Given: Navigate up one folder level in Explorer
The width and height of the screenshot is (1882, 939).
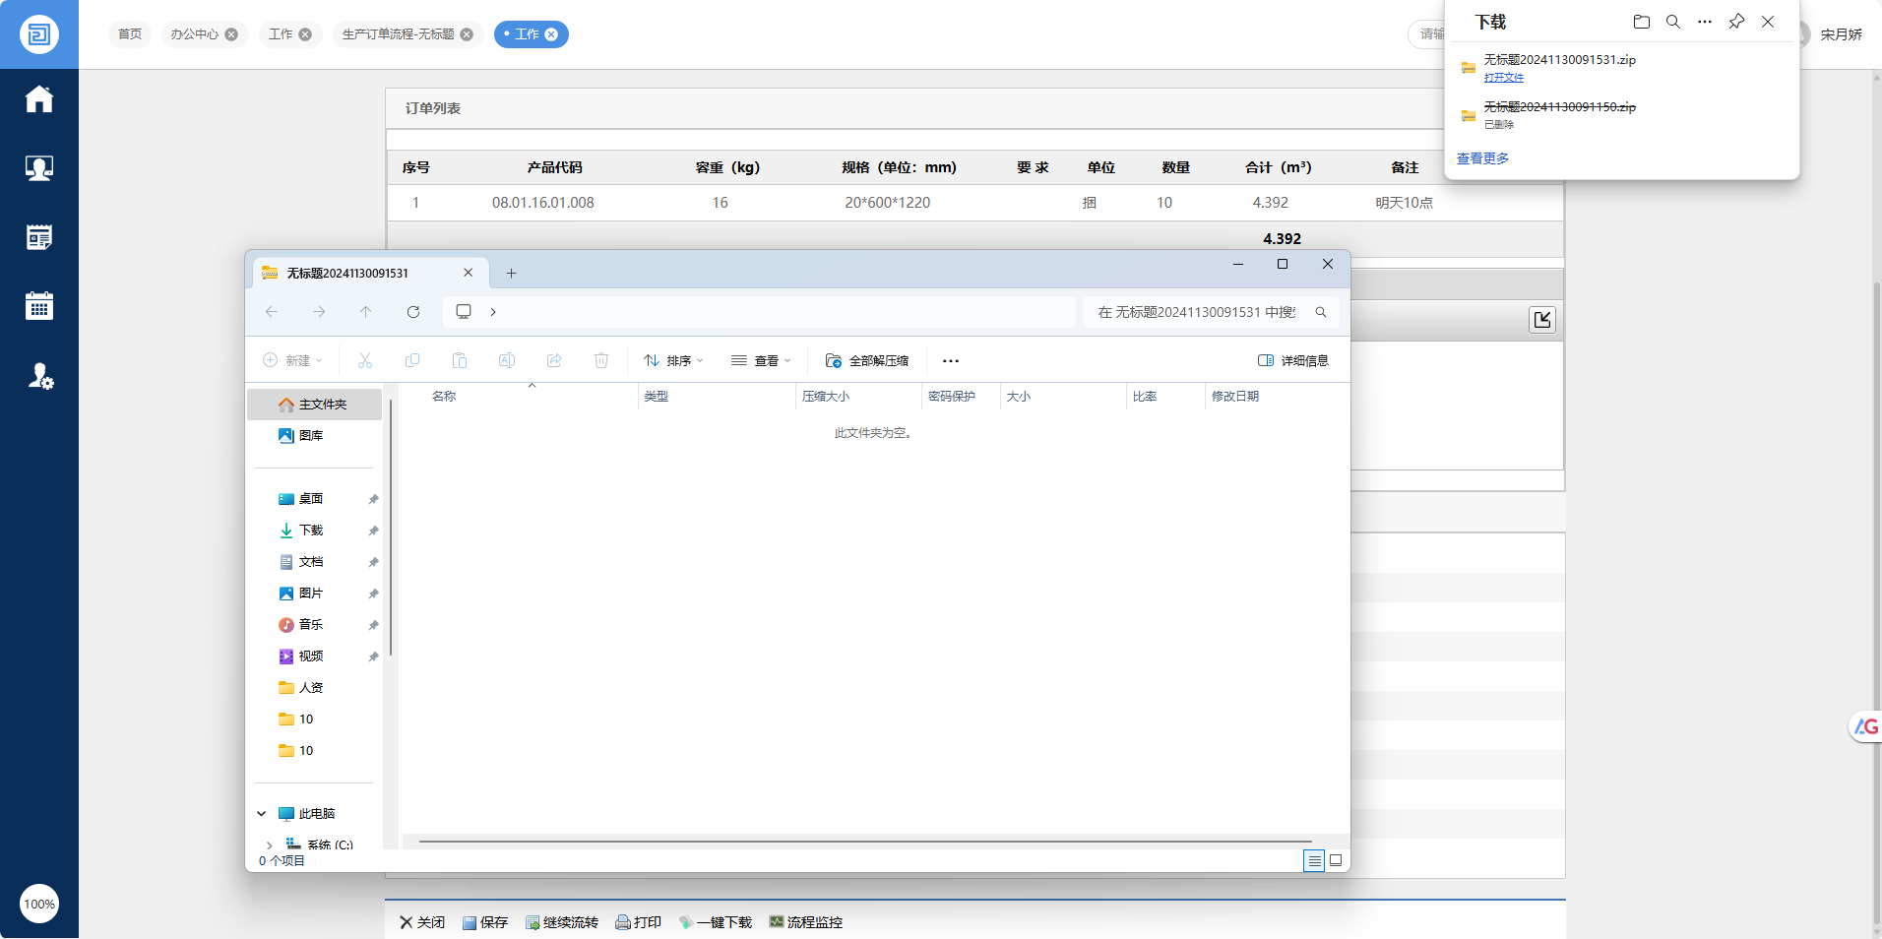Looking at the screenshot, I should point(366,312).
